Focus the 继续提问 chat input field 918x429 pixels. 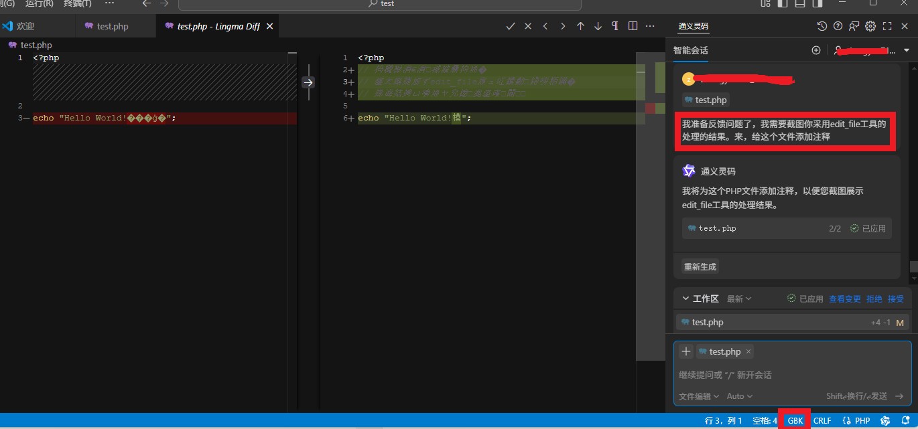coord(792,375)
